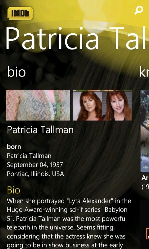The image size is (149, 249).
Task: Open the movie poster on the right
Action: [145, 131]
